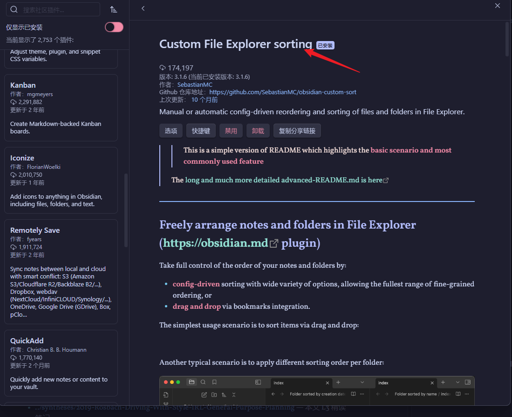Click download icon beside 1,770,140

[x=14, y=357]
